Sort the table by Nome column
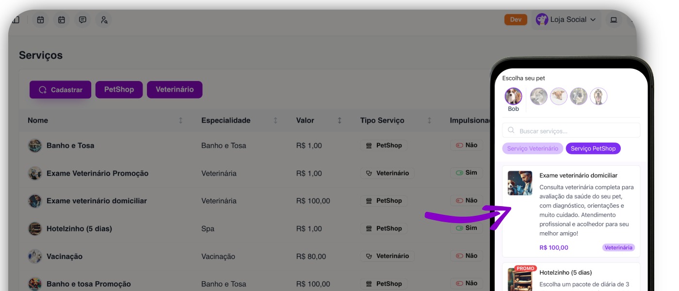The width and height of the screenshot is (679, 291). [x=181, y=120]
